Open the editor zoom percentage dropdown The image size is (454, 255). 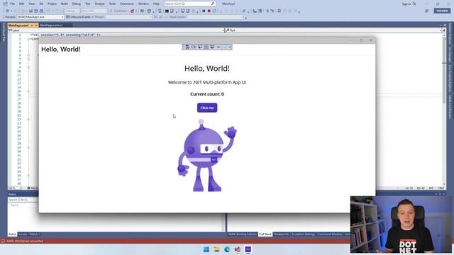pyautogui.click(x=15, y=188)
